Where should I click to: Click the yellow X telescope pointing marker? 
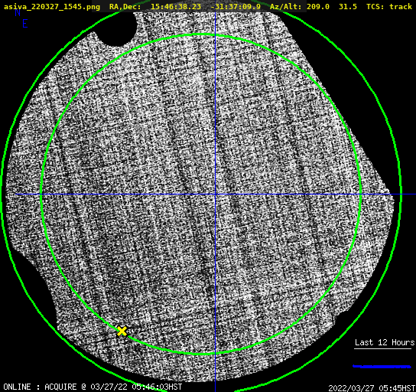[x=122, y=332]
